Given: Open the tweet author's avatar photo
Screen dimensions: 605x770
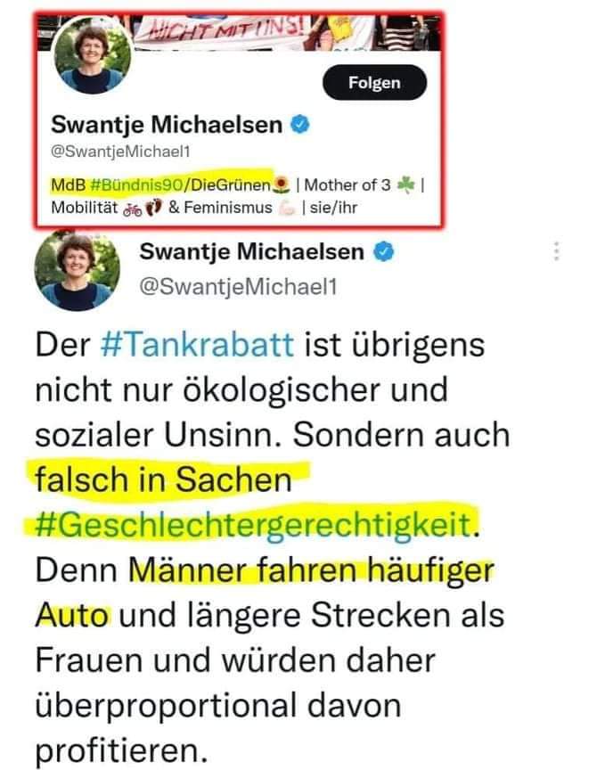Looking at the screenshot, I should [78, 271].
